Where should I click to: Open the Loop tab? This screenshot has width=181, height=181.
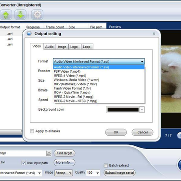click(87, 47)
